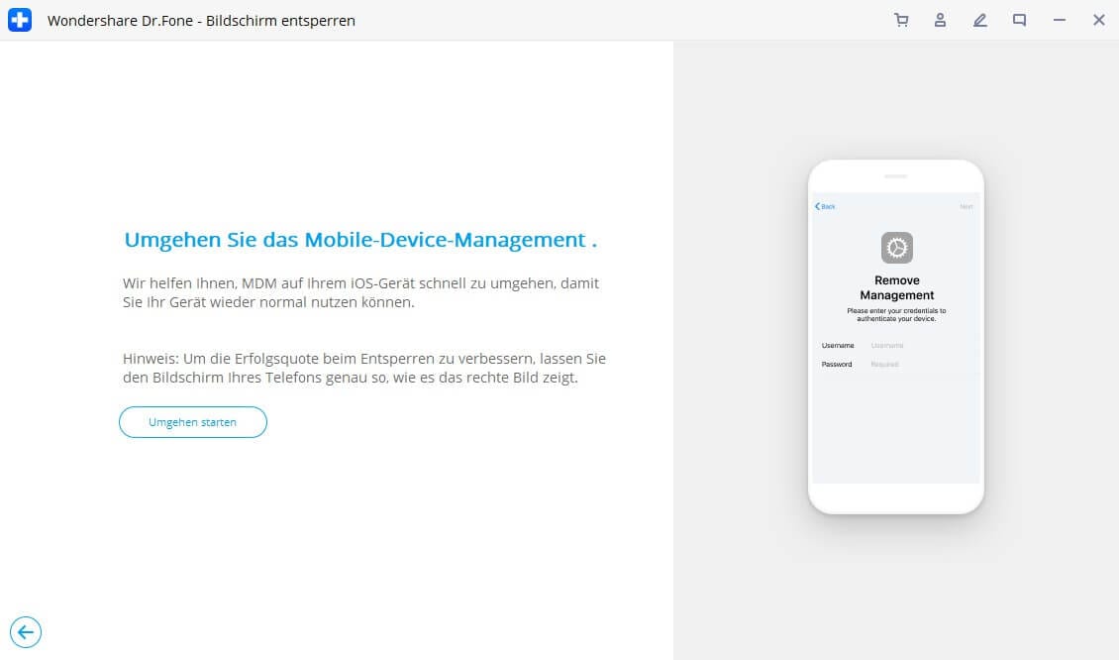Open the chat message icon
1119x660 pixels.
click(1019, 20)
